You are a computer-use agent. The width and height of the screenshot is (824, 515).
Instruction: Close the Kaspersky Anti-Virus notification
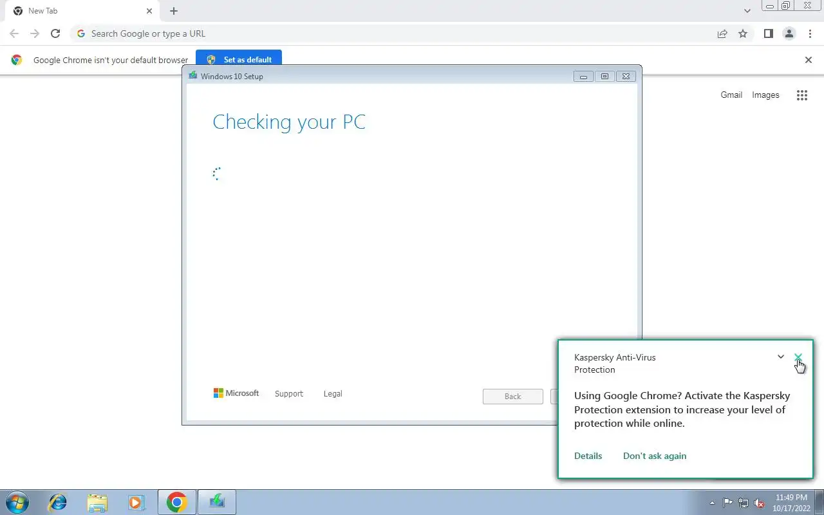(798, 357)
